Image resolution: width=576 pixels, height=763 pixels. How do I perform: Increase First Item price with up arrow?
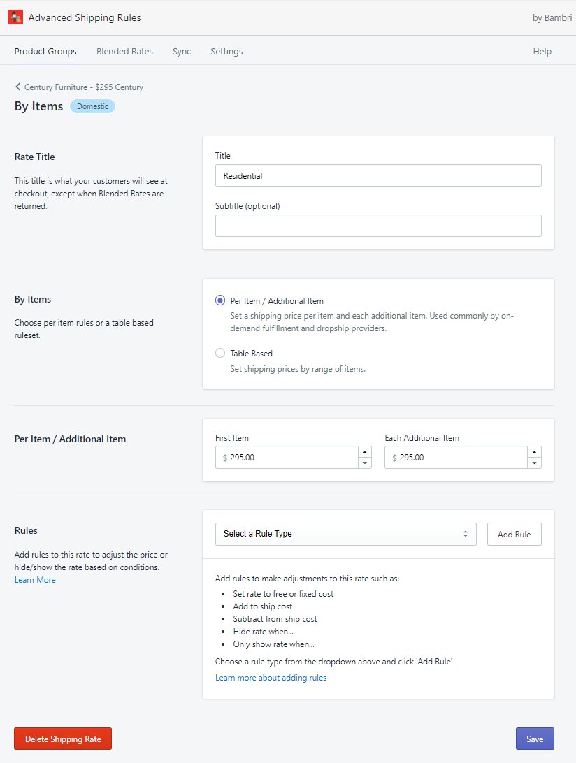364,452
